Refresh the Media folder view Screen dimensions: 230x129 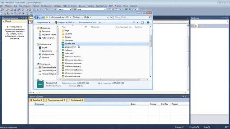click(x=111, y=17)
